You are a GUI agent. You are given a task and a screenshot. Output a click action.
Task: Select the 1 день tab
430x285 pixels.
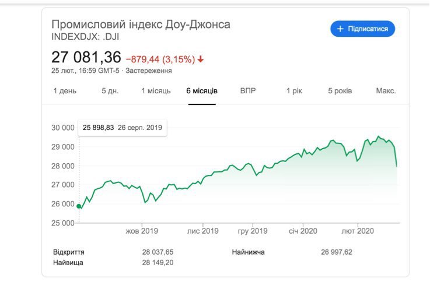[65, 91]
